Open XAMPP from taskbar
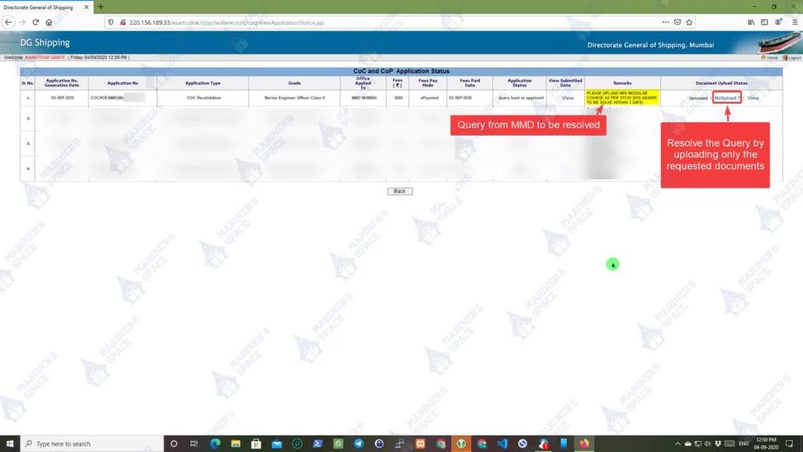 pyautogui.click(x=420, y=444)
